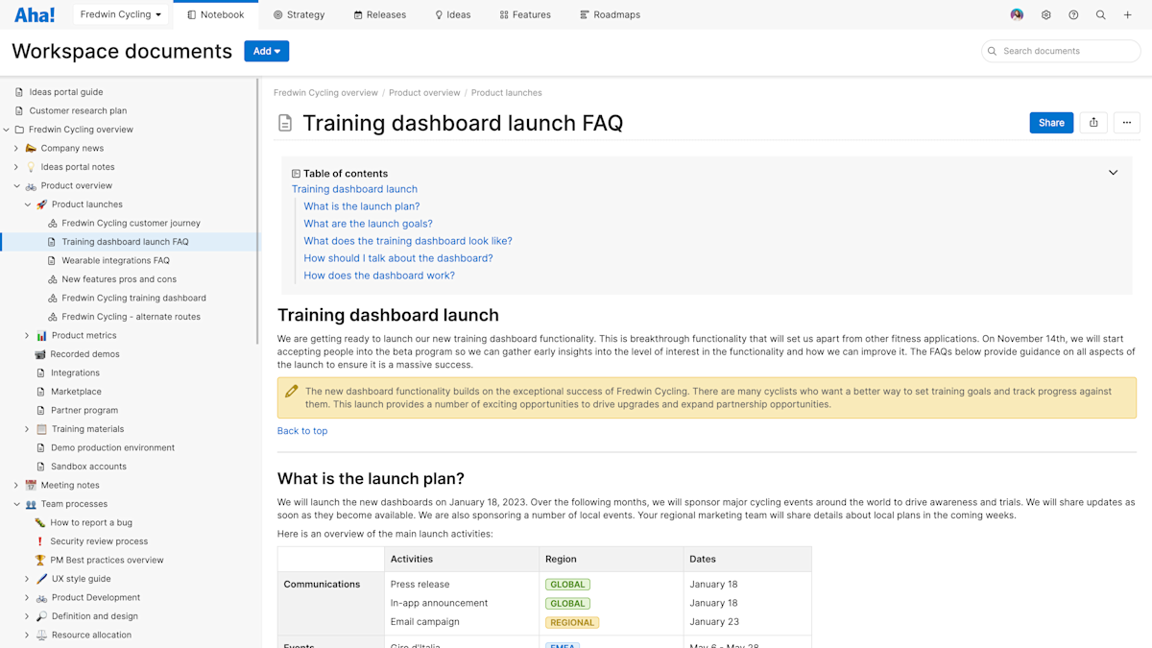Click the Product metrics chart icon
The height and width of the screenshot is (648, 1152).
pos(41,335)
